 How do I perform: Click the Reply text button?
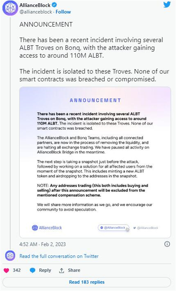click(45, 270)
